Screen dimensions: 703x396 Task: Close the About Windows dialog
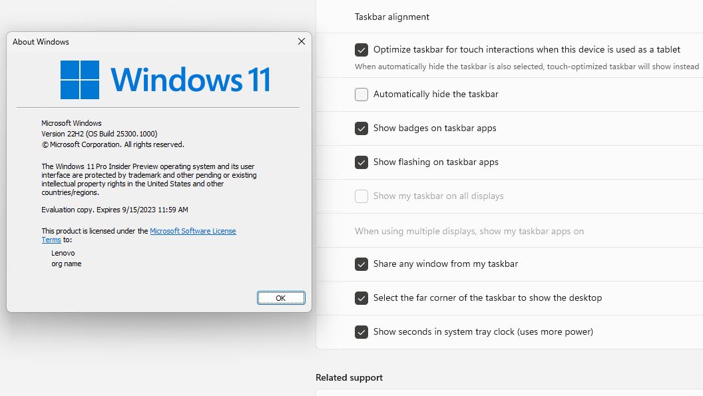(301, 41)
